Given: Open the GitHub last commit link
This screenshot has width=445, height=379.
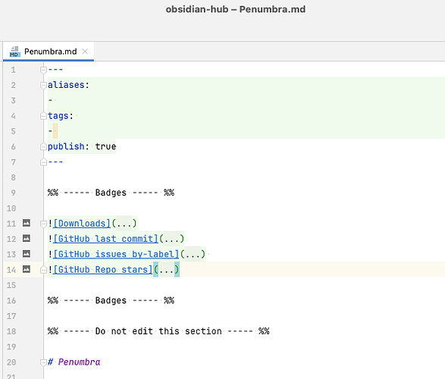Looking at the screenshot, I should click(x=105, y=239).
